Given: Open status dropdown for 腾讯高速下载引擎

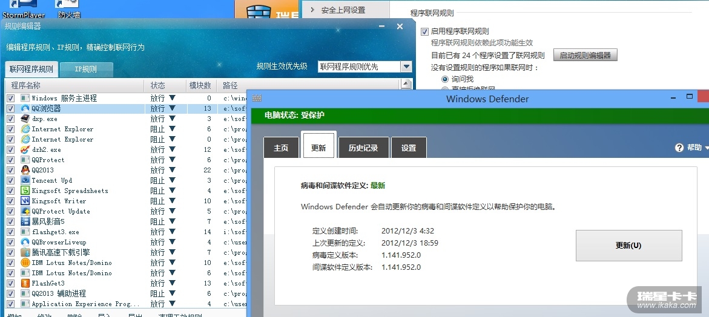Looking at the screenshot, I should pyautogui.click(x=172, y=252).
